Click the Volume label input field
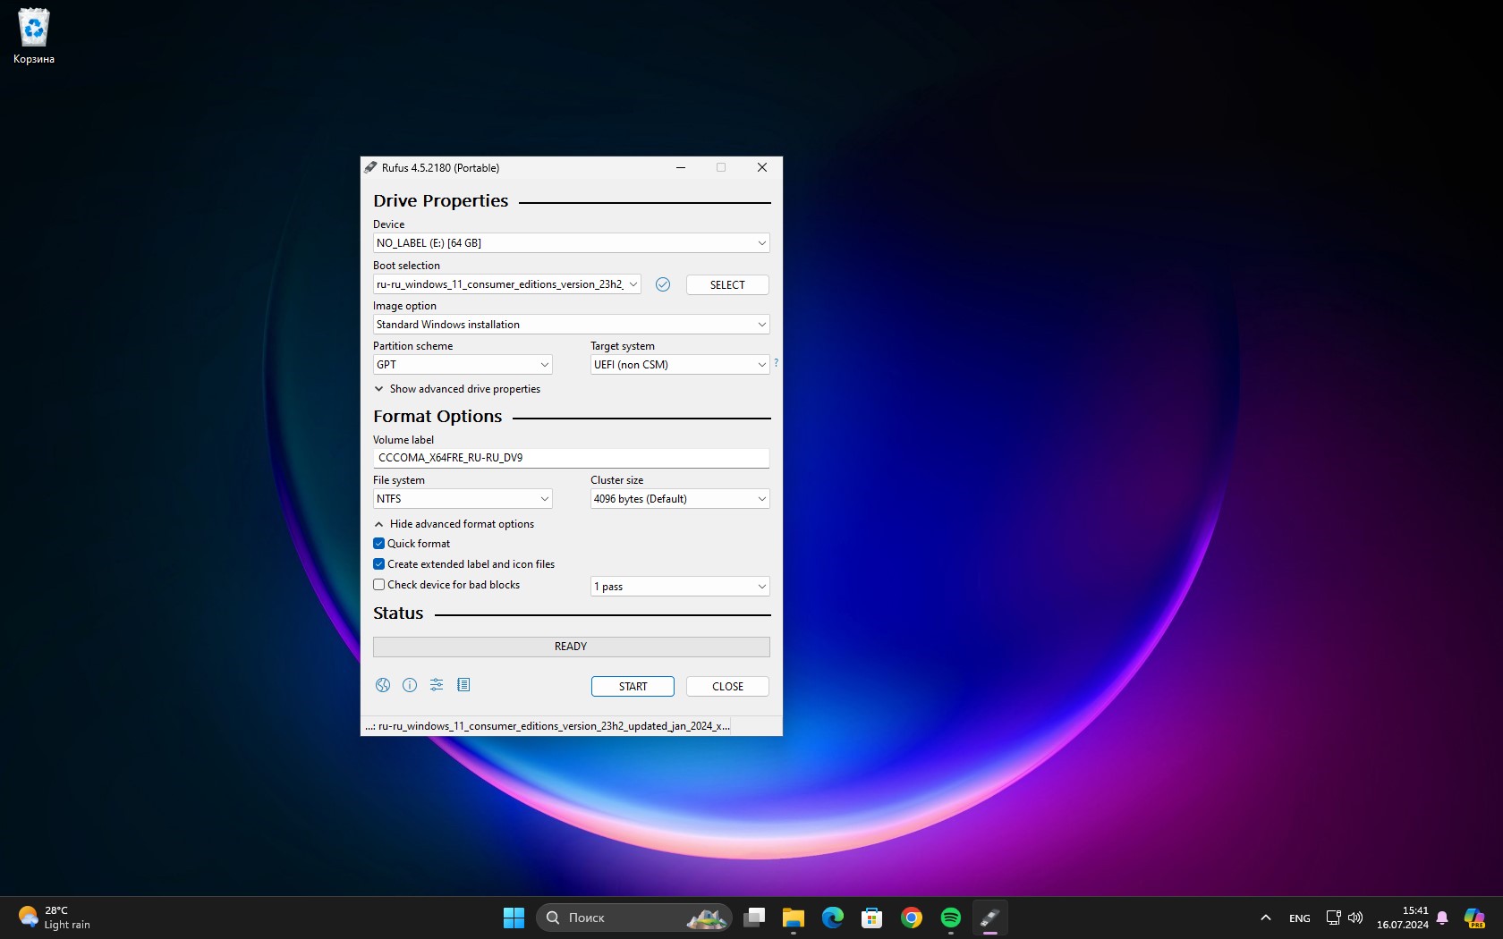 pos(571,458)
